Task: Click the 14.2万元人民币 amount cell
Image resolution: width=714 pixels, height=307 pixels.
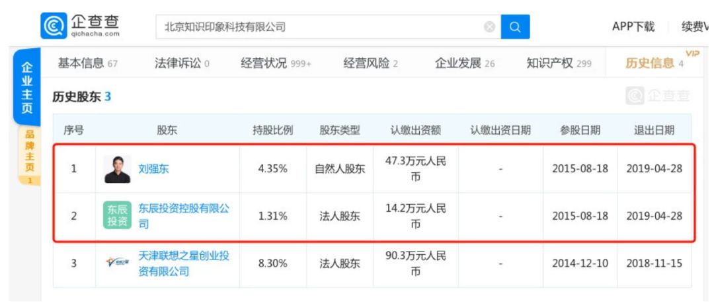Action: coord(416,216)
